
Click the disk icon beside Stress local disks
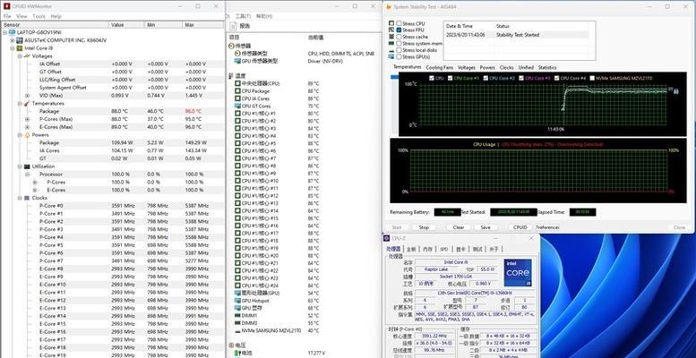point(391,50)
